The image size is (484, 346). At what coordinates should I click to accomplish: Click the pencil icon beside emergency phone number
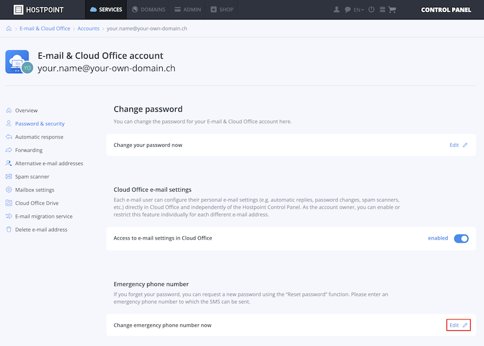tap(465, 325)
